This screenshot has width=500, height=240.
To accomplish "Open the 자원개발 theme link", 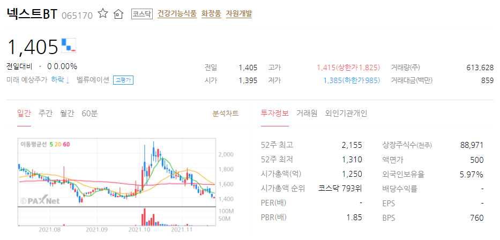I will click(x=239, y=14).
